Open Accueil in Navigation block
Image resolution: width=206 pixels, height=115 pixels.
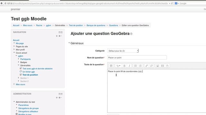[16, 40]
